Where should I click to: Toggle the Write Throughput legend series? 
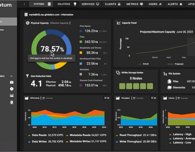tap(136, 141)
